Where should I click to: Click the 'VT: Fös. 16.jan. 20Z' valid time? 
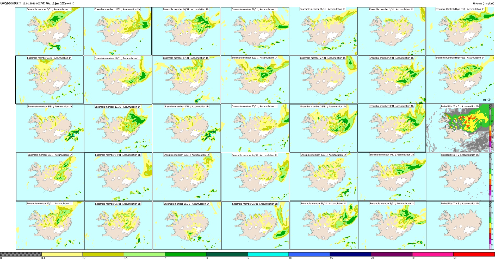pos(53,4)
